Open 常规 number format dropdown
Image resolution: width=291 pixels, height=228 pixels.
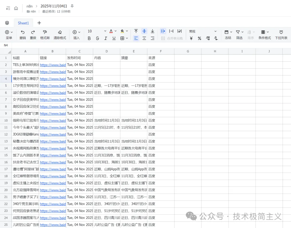pos(203,31)
